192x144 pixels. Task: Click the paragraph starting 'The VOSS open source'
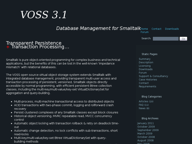point(61,84)
